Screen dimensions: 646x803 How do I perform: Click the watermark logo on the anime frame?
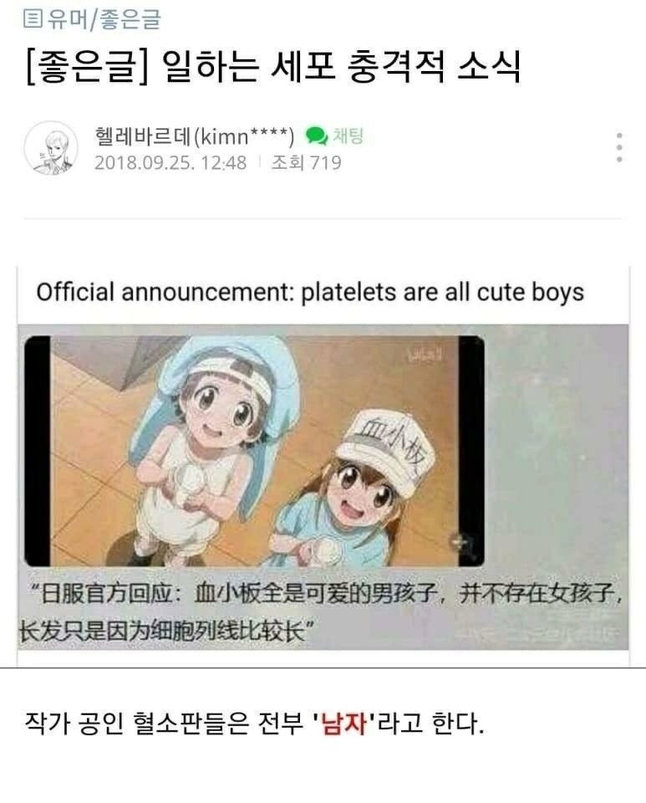[x=425, y=355]
